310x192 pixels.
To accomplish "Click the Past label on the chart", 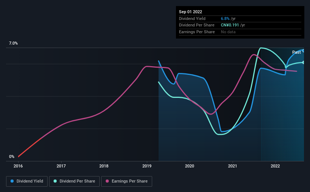I will coord(296,52).
